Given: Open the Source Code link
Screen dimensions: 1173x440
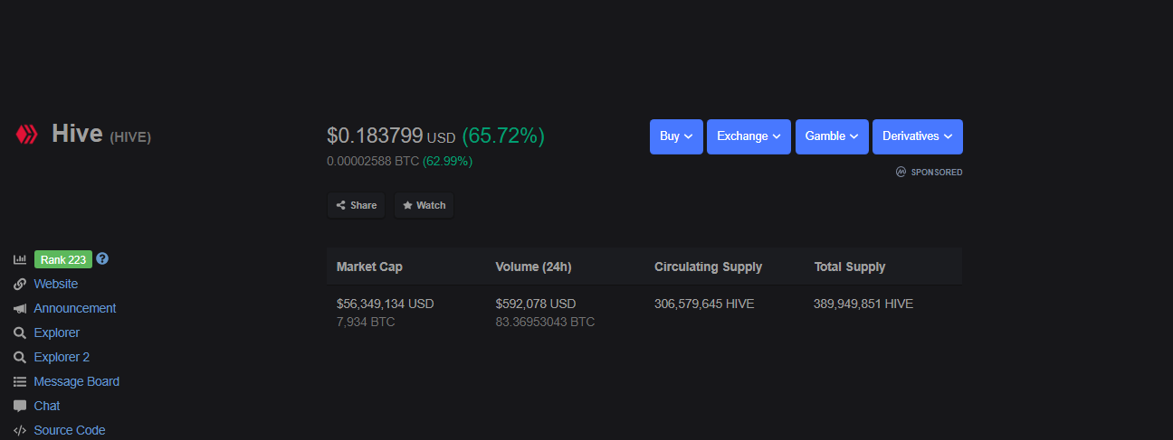Looking at the screenshot, I should [70, 430].
